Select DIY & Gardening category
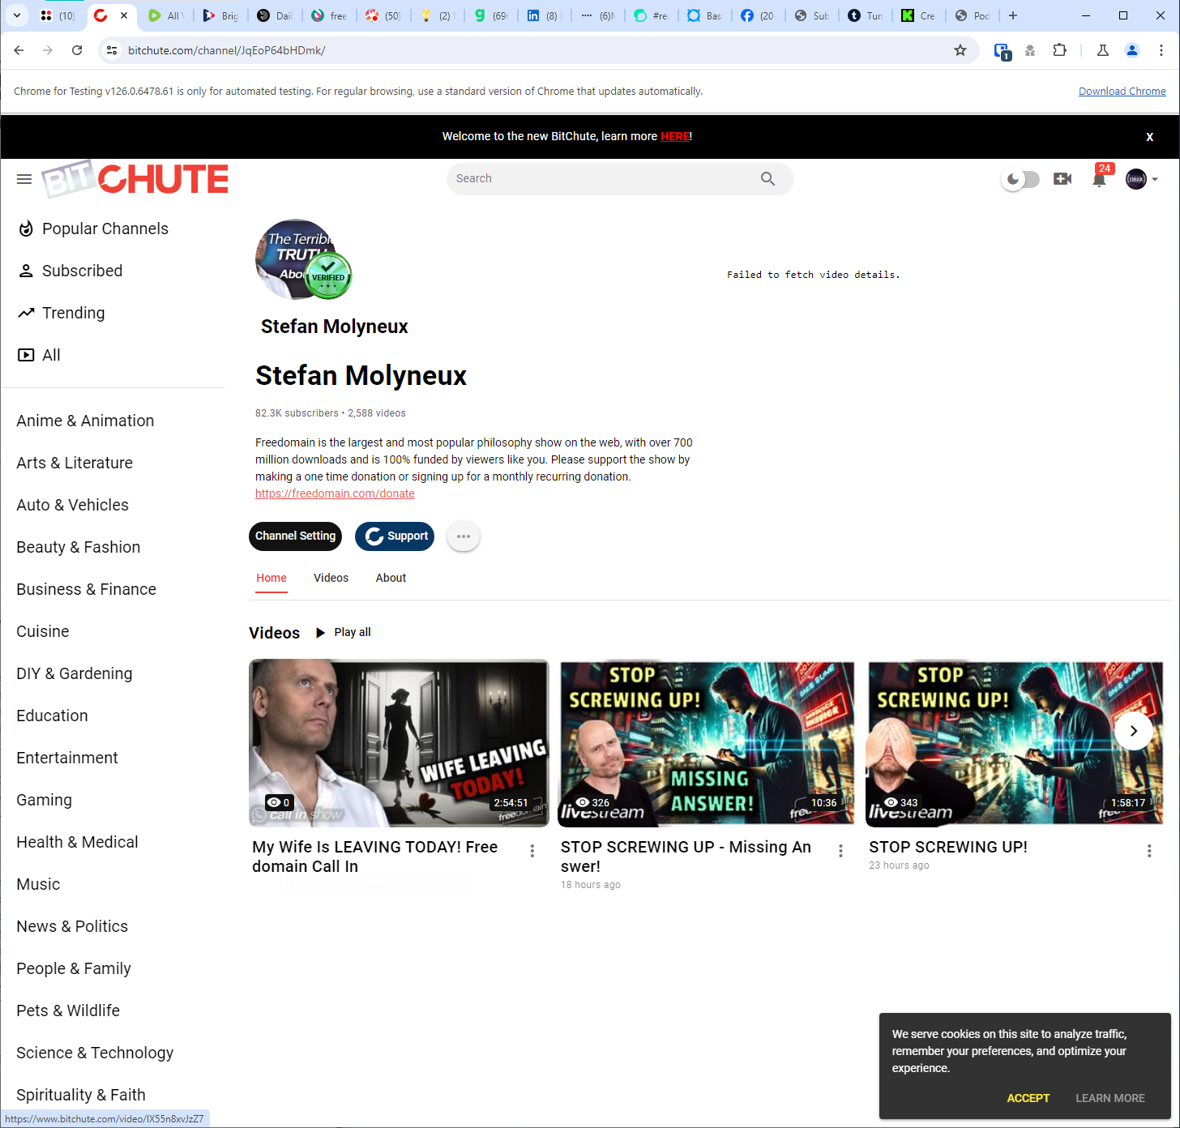1180x1128 pixels. 74,674
